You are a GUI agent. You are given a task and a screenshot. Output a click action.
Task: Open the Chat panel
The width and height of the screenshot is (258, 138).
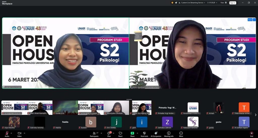109,134
